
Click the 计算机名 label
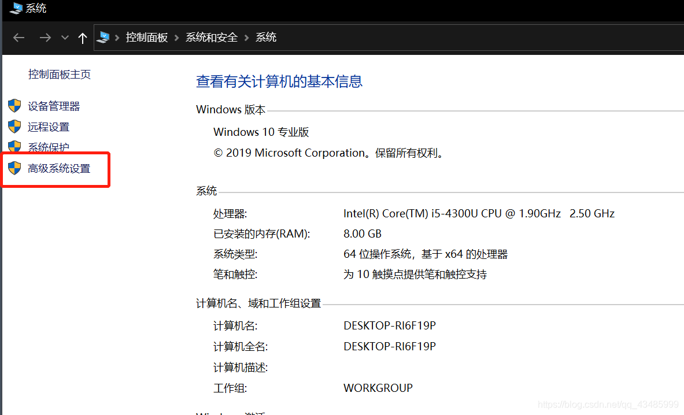(235, 325)
